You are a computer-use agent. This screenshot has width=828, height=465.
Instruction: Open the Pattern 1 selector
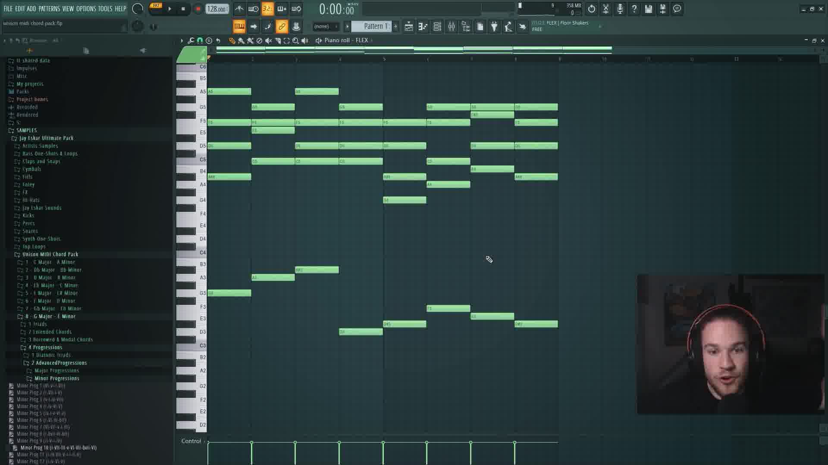[x=372, y=27]
